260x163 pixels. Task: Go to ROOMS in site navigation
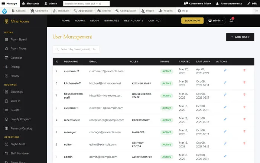pos(80,20)
